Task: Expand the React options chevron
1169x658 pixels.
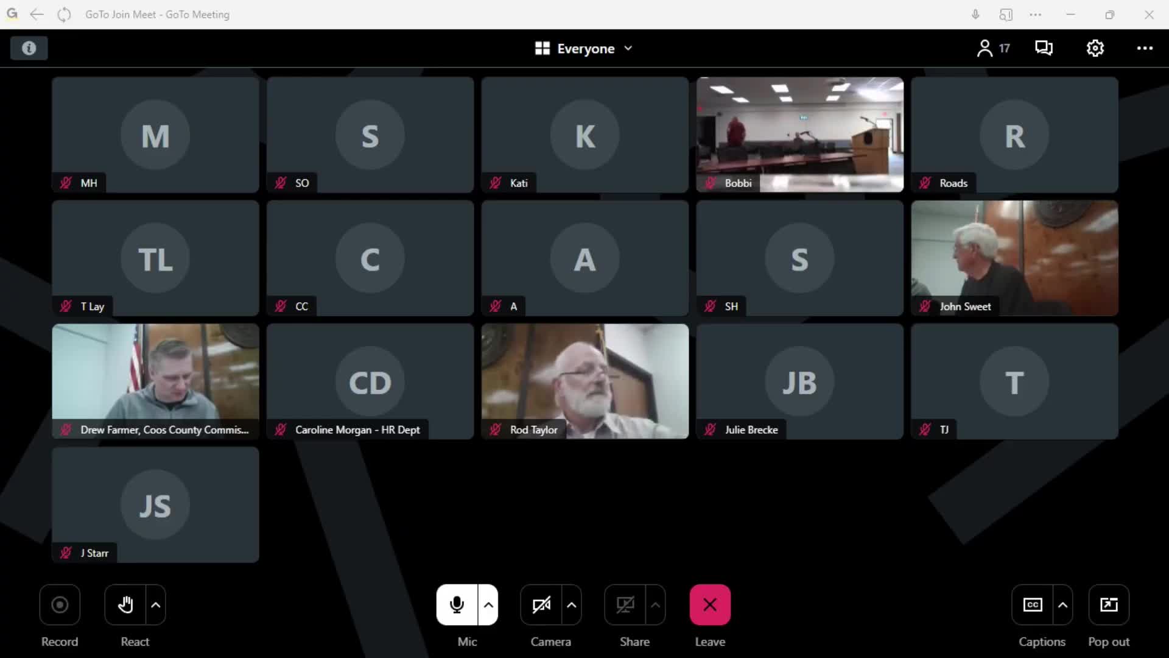Action: [156, 604]
